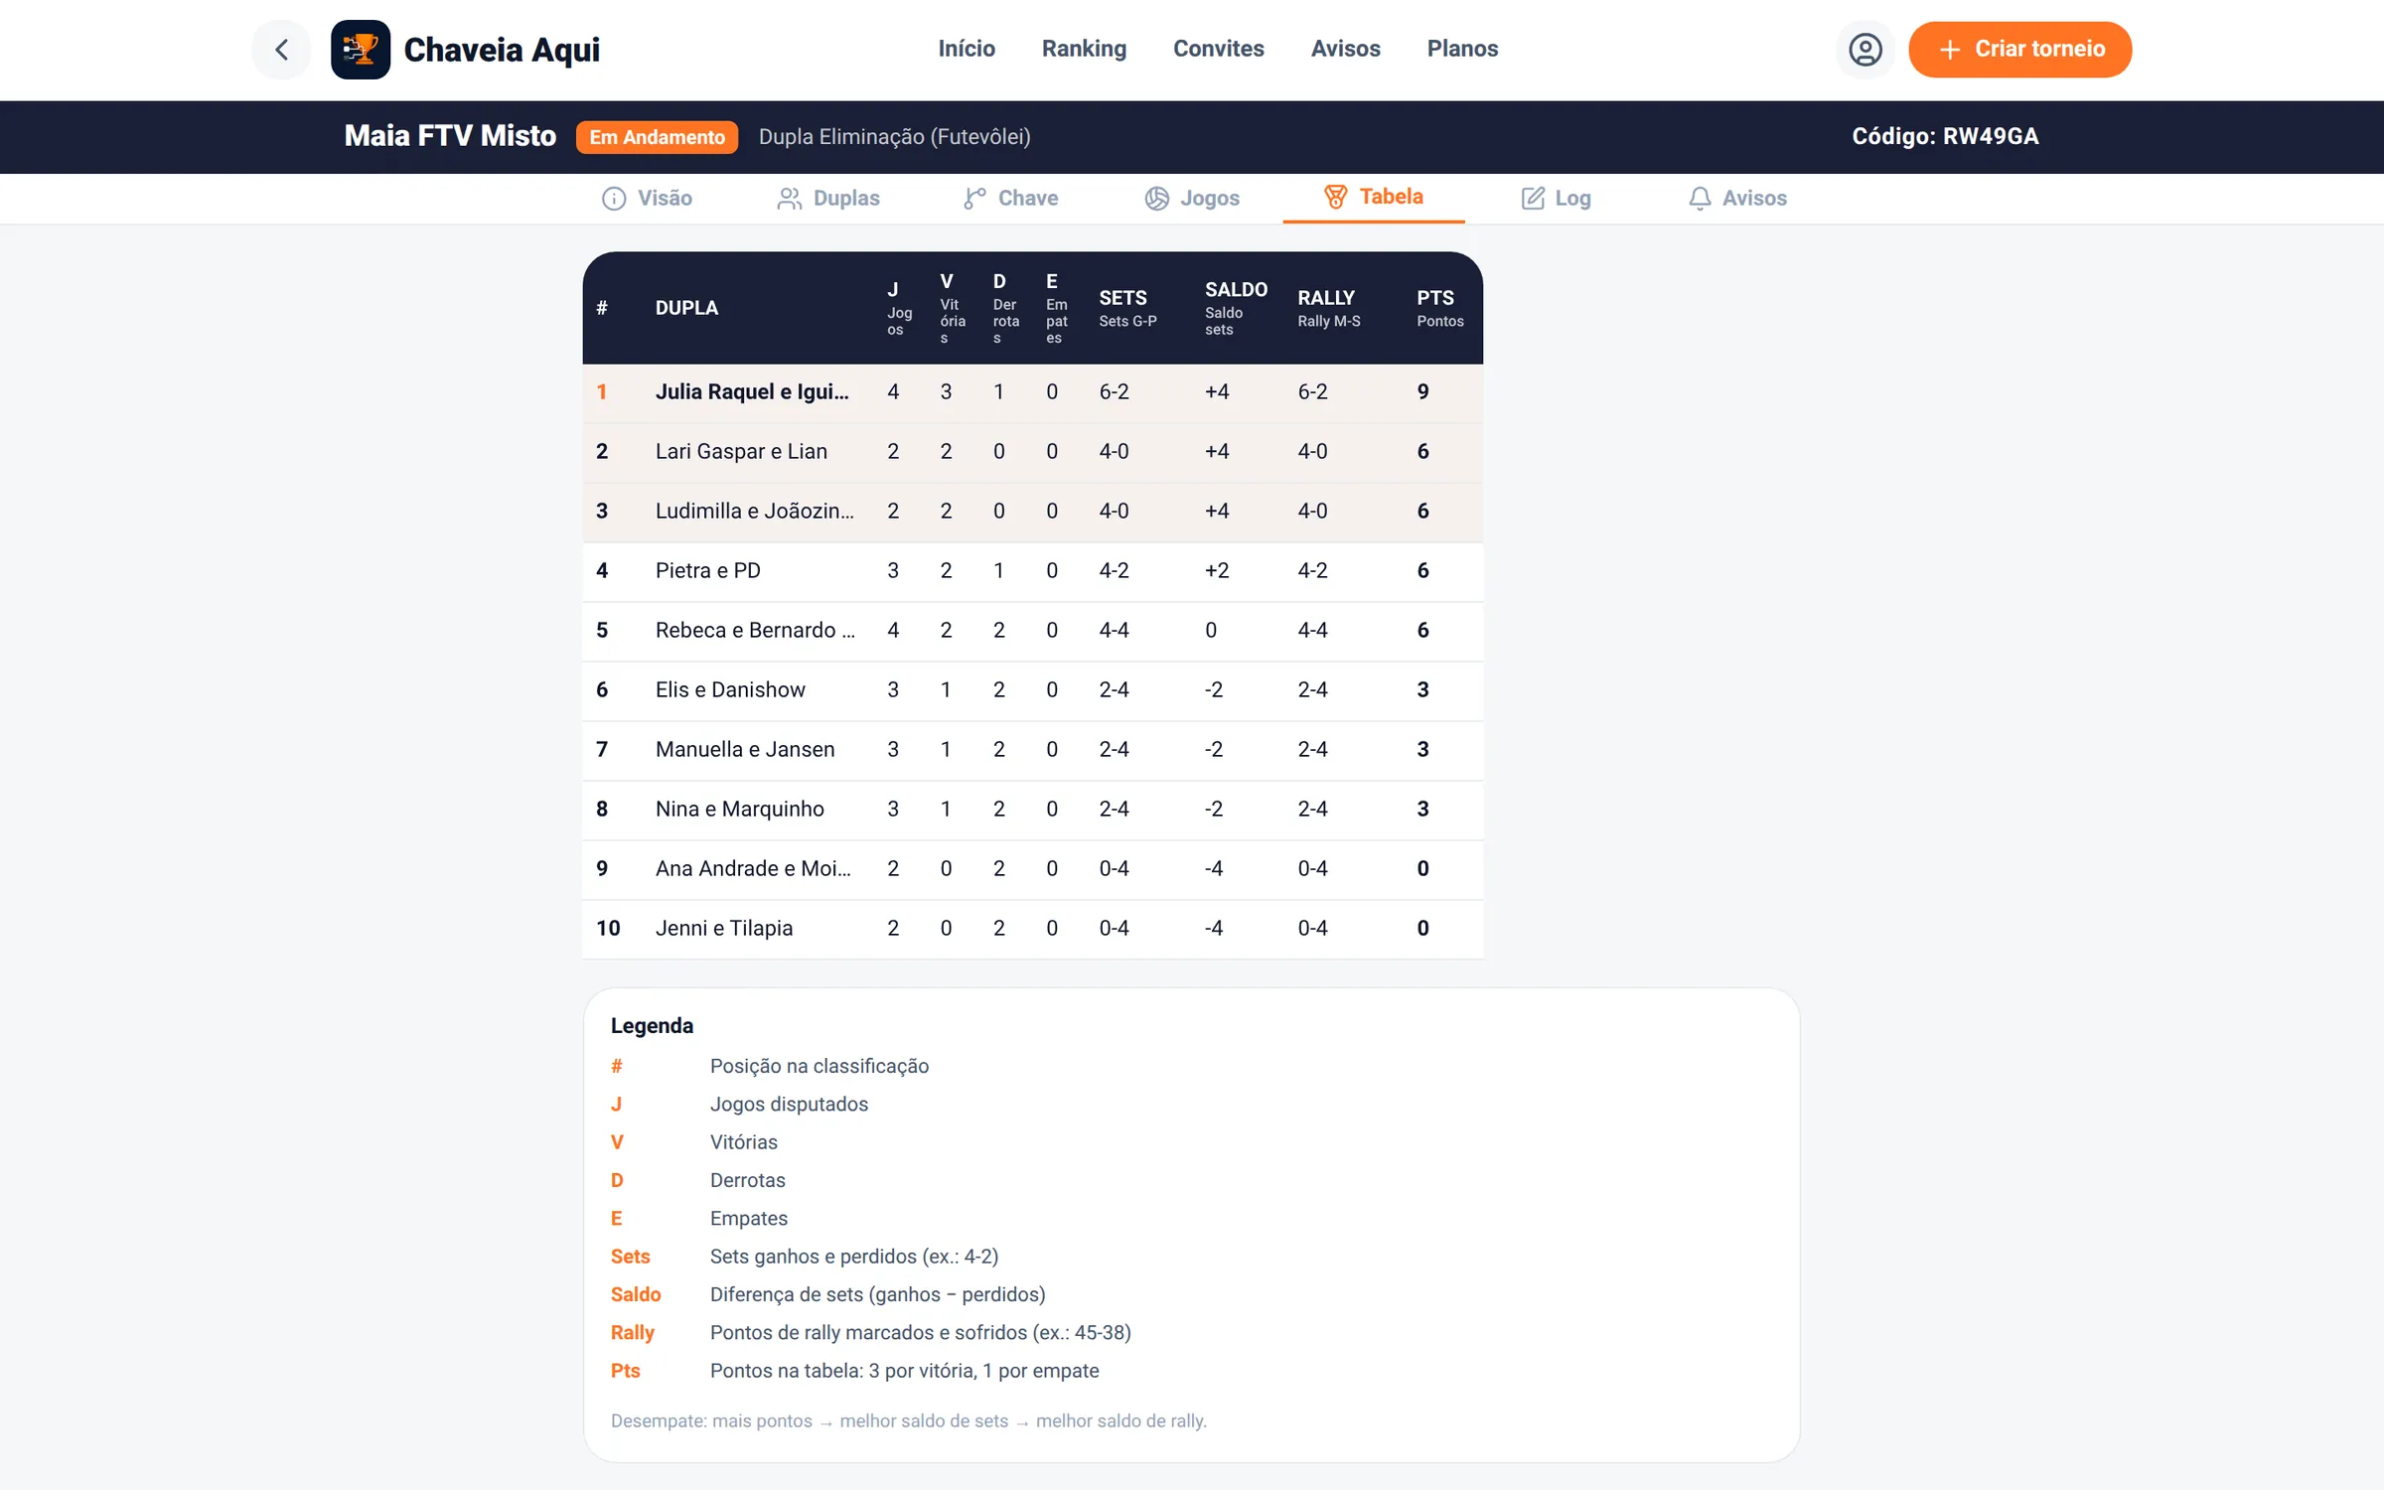Click the Jogos ball icon
This screenshot has height=1490, width=2384.
pyautogui.click(x=1156, y=199)
